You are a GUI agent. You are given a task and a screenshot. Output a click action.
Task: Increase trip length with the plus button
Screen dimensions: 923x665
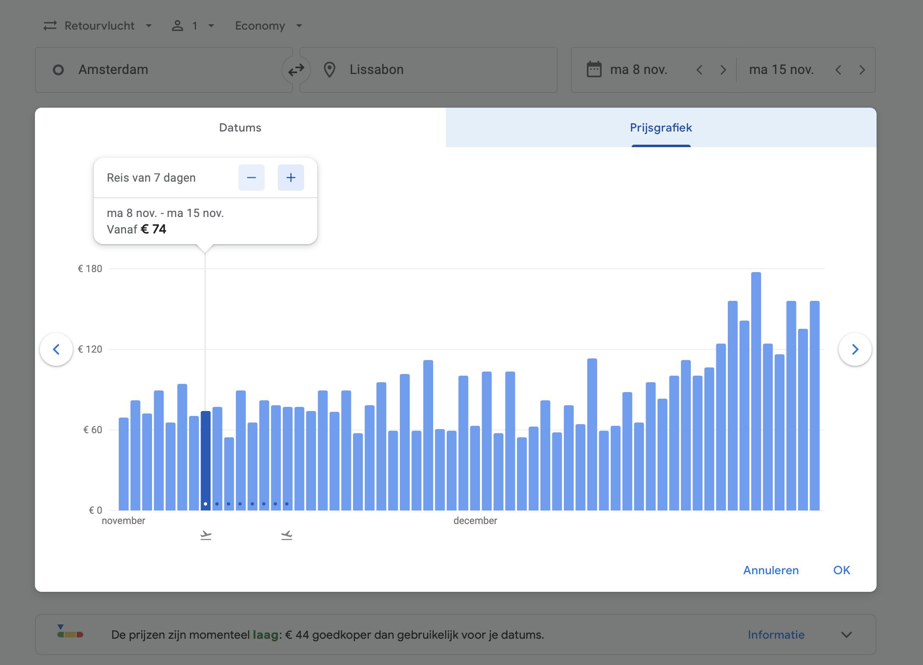(x=291, y=178)
